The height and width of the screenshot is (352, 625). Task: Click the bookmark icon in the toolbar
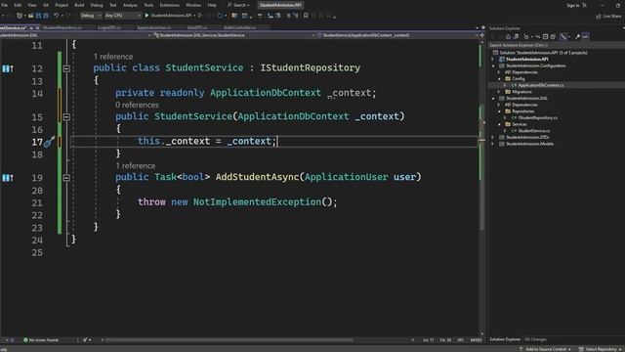(x=306, y=16)
